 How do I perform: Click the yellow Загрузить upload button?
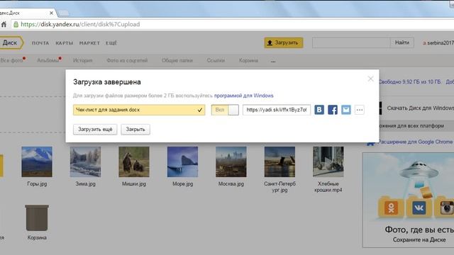tap(283, 42)
